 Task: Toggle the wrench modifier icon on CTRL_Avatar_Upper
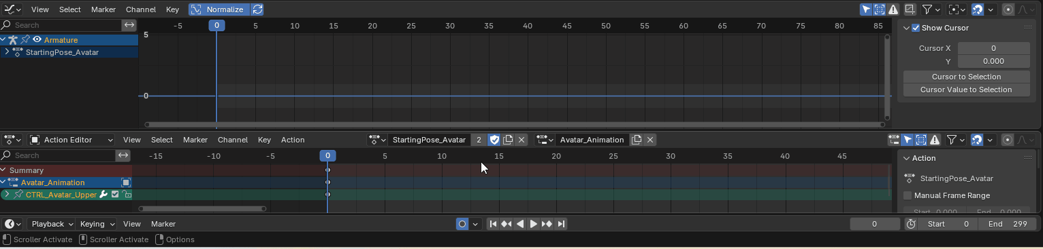click(104, 195)
